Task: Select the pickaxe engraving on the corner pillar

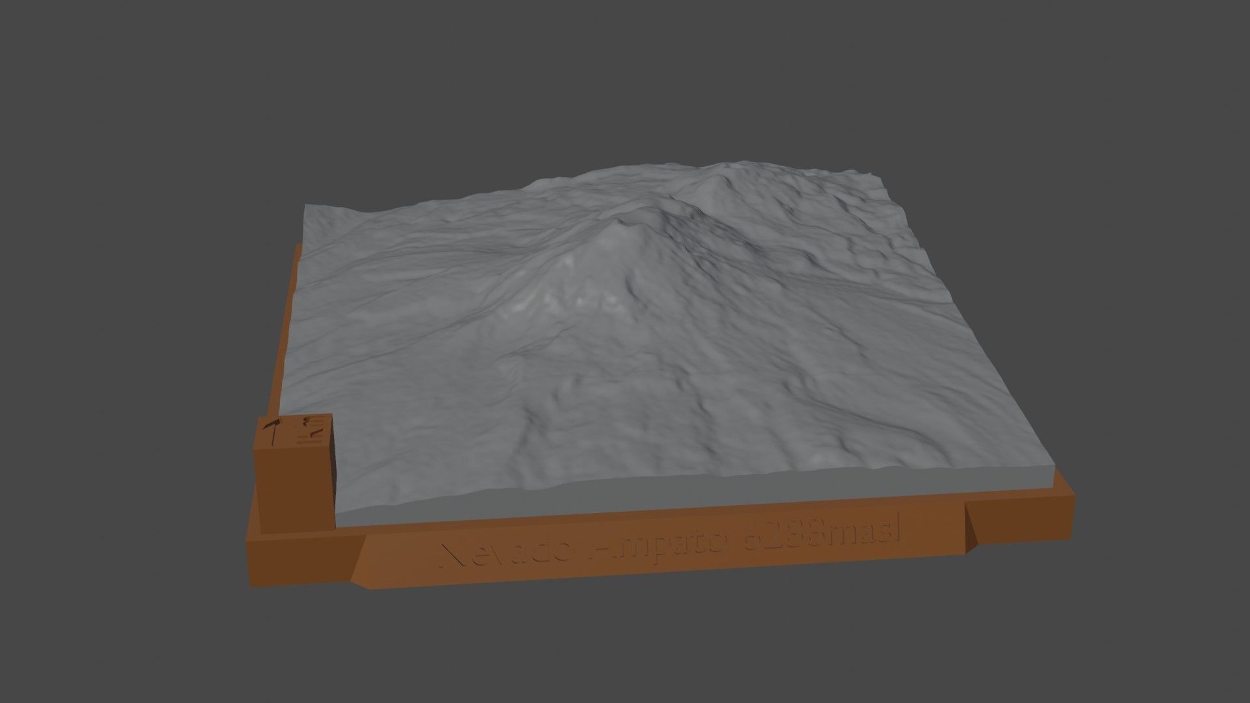Action: tap(273, 433)
